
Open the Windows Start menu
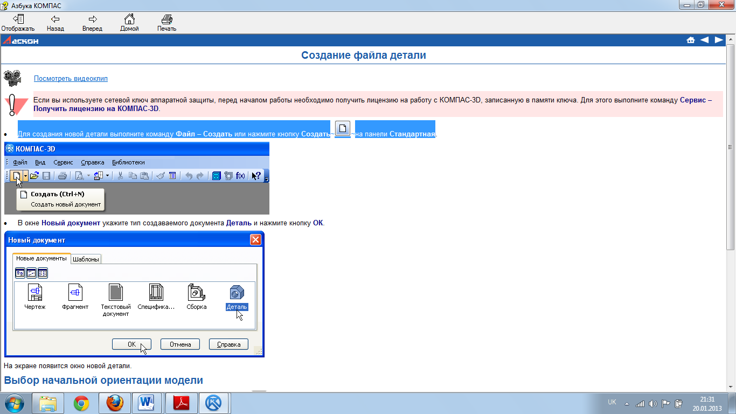(15, 403)
